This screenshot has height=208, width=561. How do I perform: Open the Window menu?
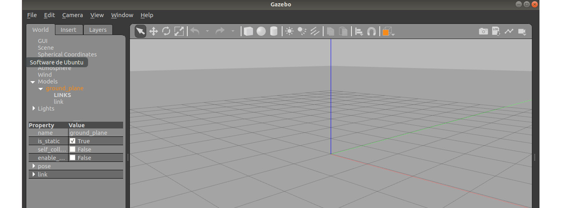pos(122,15)
